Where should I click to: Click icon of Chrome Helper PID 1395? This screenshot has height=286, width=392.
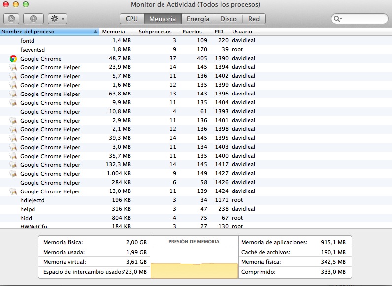click(x=13, y=138)
